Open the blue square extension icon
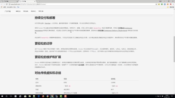This screenshot has height=98, width=175. [x=165, y=4]
